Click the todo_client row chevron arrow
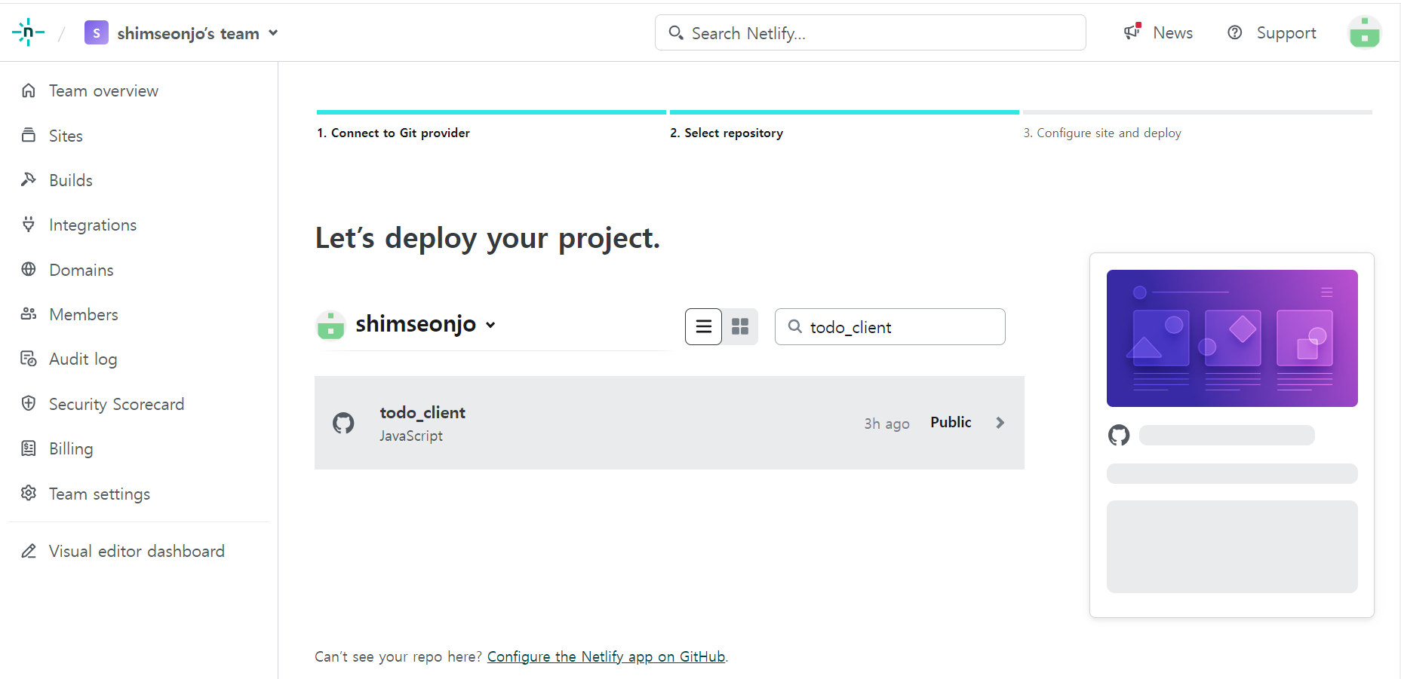The width and height of the screenshot is (1401, 679). (1000, 423)
